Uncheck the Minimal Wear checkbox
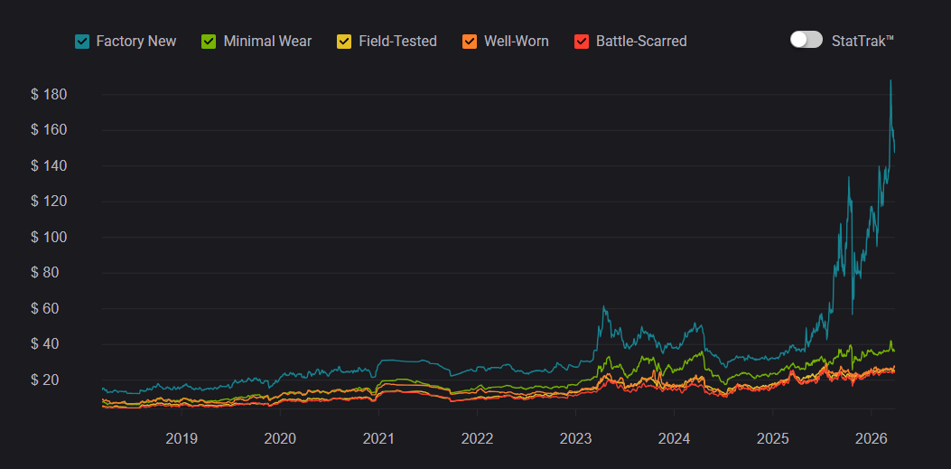Viewport: 951px width, 469px height. 209,42
